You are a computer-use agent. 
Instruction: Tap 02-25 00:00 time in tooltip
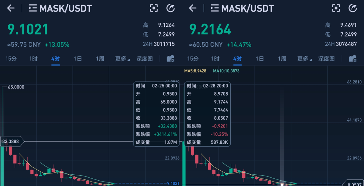tap(164, 86)
